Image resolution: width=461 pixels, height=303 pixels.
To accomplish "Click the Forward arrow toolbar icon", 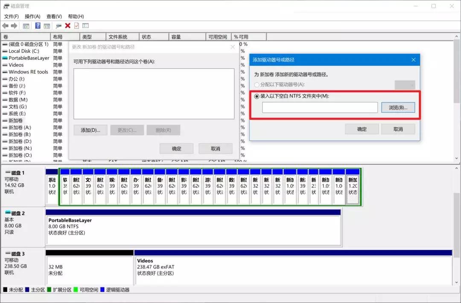I will [14, 26].
